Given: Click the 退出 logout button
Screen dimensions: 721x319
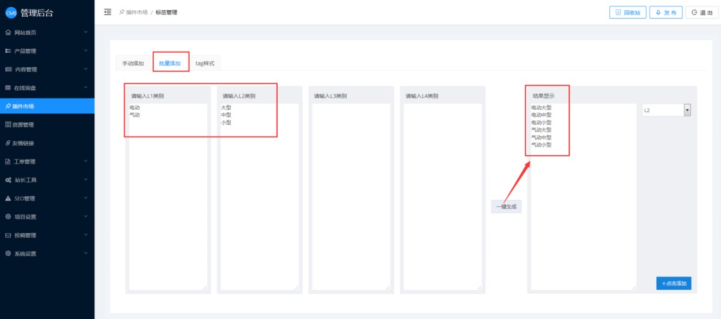Looking at the screenshot, I should pyautogui.click(x=702, y=13).
